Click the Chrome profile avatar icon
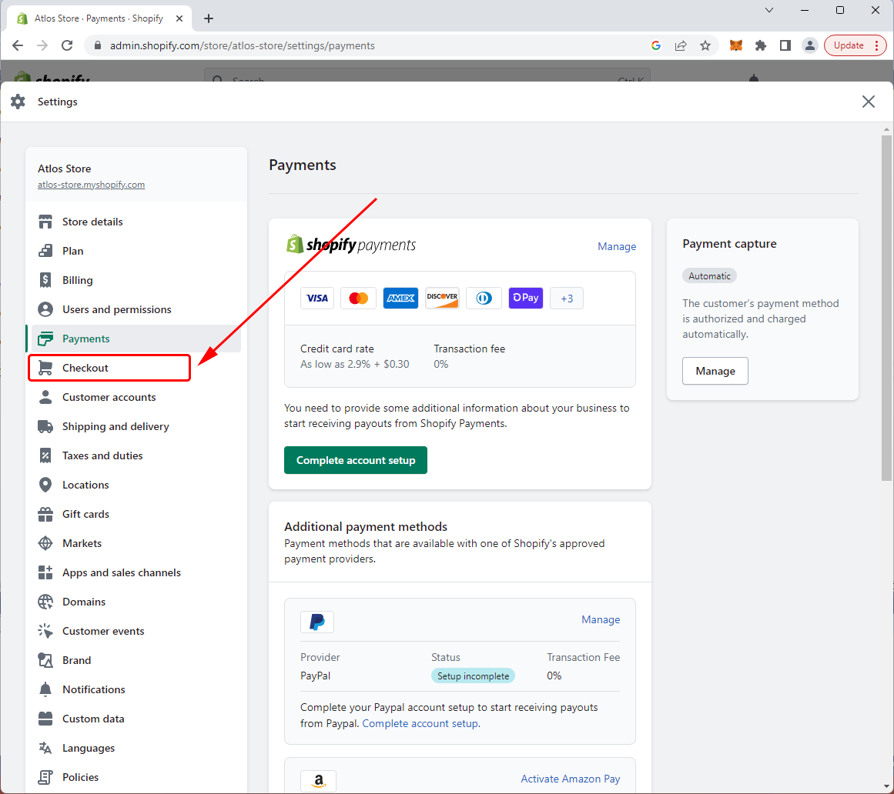Screen dimensions: 894x794 click(809, 45)
